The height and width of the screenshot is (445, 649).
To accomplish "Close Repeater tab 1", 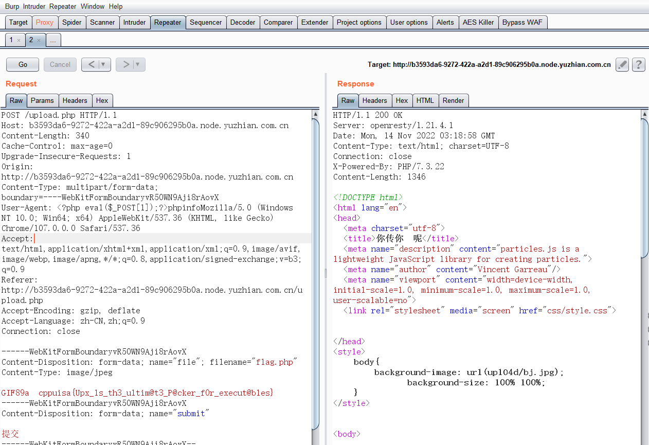I will click(x=19, y=40).
